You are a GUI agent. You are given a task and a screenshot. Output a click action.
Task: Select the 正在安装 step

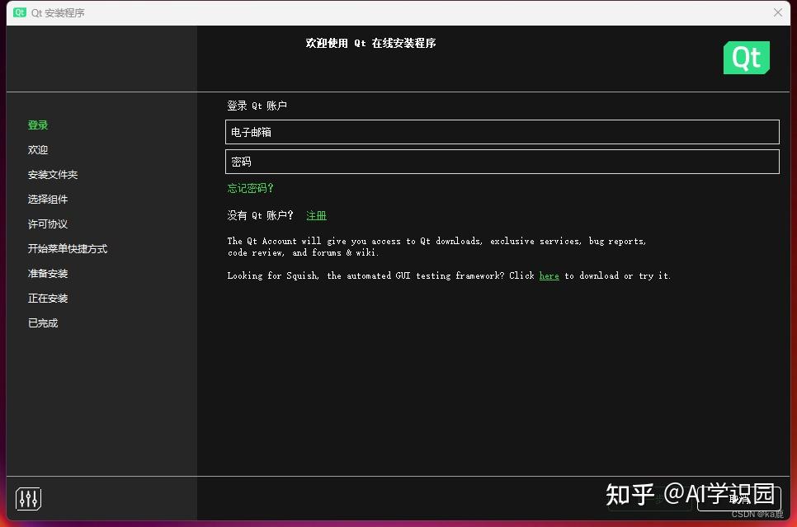click(x=47, y=298)
